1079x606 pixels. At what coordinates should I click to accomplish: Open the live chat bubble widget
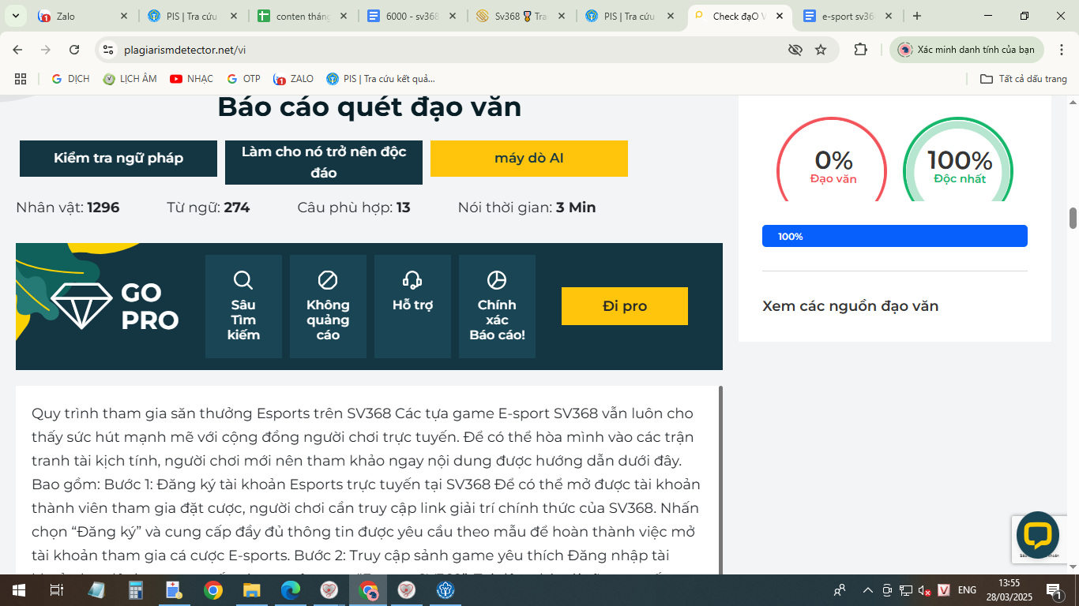coord(1037,534)
